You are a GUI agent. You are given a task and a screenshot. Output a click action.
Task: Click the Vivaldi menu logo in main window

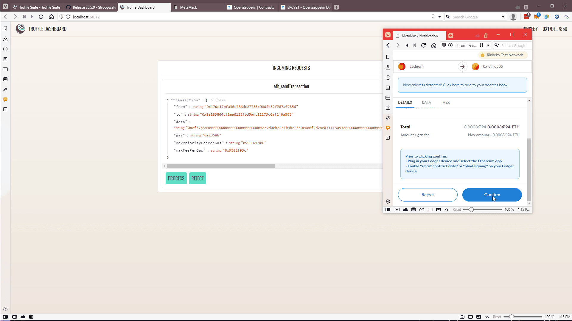5,6
